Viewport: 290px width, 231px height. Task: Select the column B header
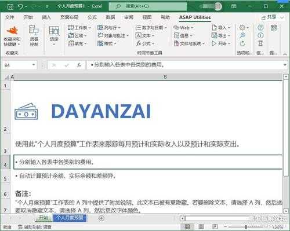tap(165, 77)
